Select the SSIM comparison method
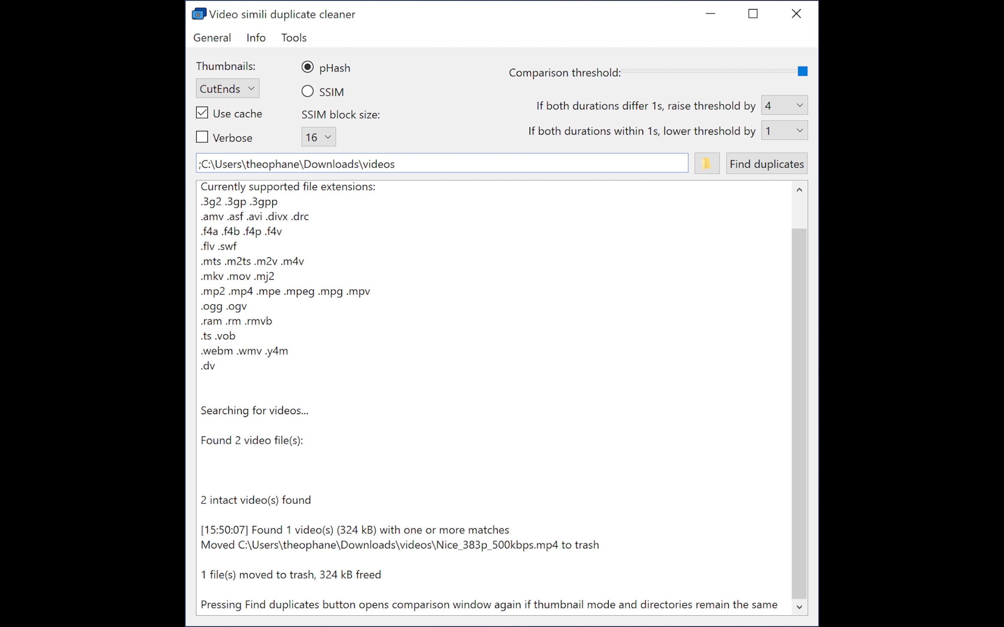 coord(307,91)
